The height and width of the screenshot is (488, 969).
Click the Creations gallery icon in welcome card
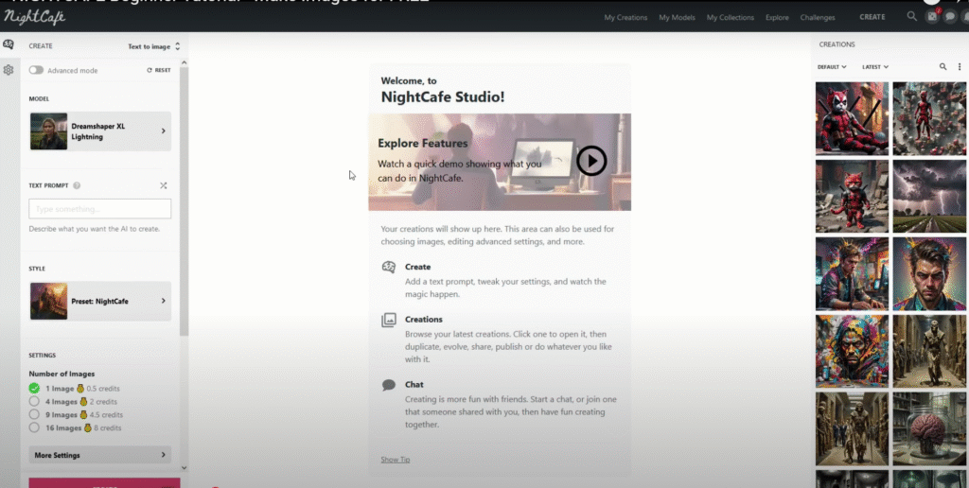point(389,320)
